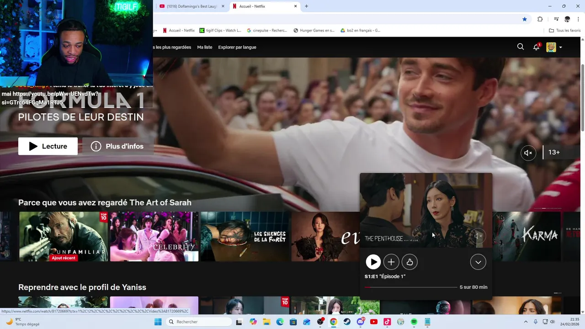Add The Penthouse to my list
Image resolution: width=585 pixels, height=329 pixels.
[391, 262]
